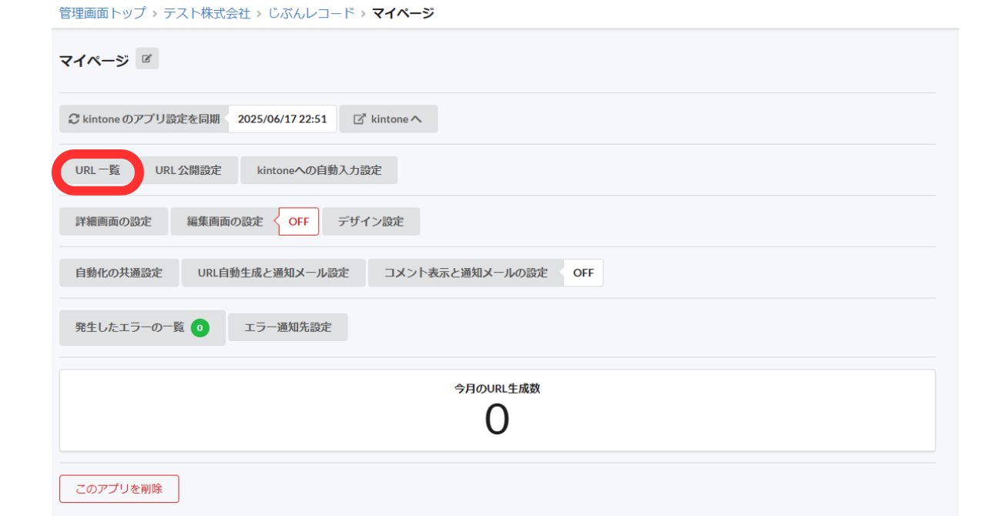The width and height of the screenshot is (986, 516).
Task: Open 詳細画面の設定
Action: pyautogui.click(x=114, y=222)
